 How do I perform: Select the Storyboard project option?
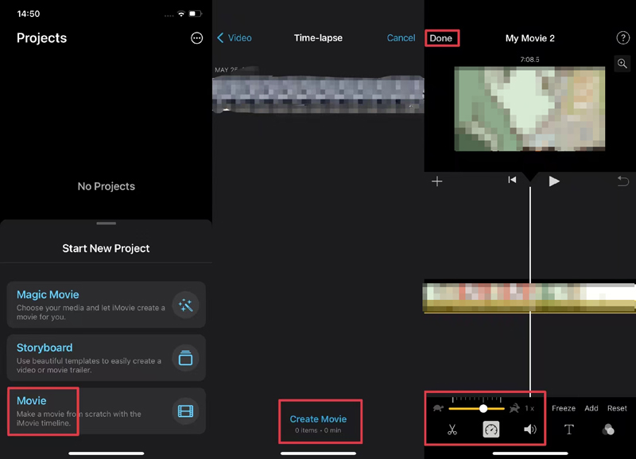[x=106, y=358]
